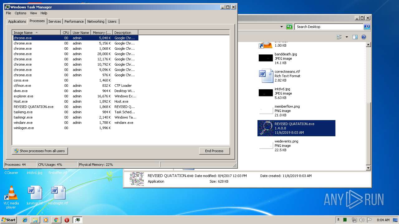Select chrome.exe using 28,000 K memory
The width and height of the screenshot is (399, 224).
coord(75,54)
